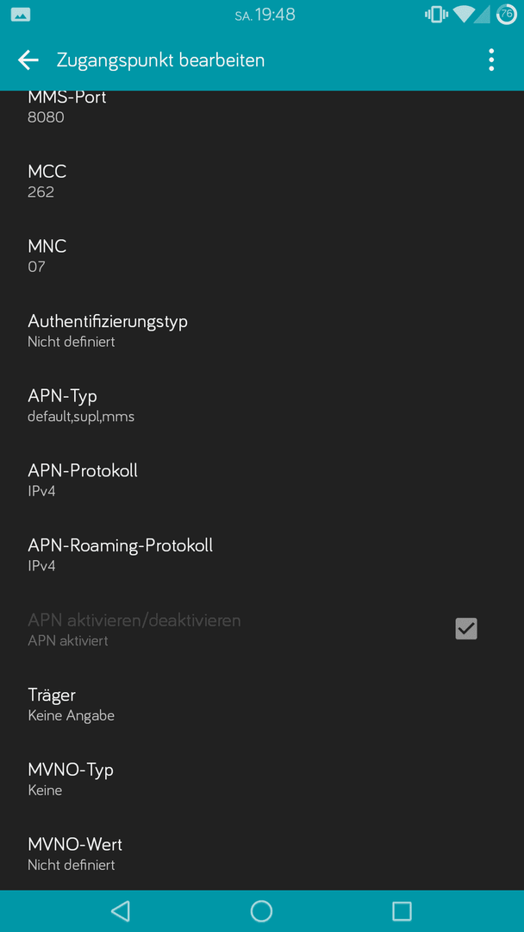Tap the battery percentage indicator

[x=506, y=15]
